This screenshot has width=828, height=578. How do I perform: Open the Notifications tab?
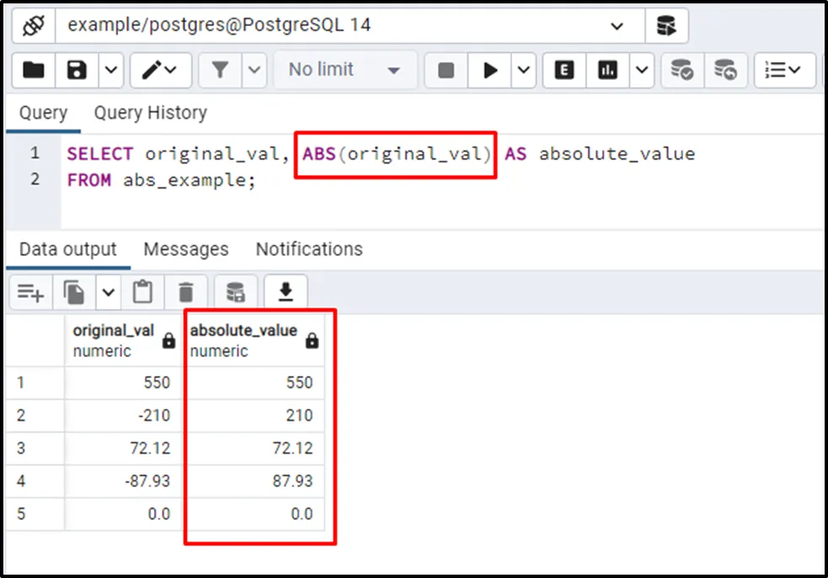click(x=308, y=249)
